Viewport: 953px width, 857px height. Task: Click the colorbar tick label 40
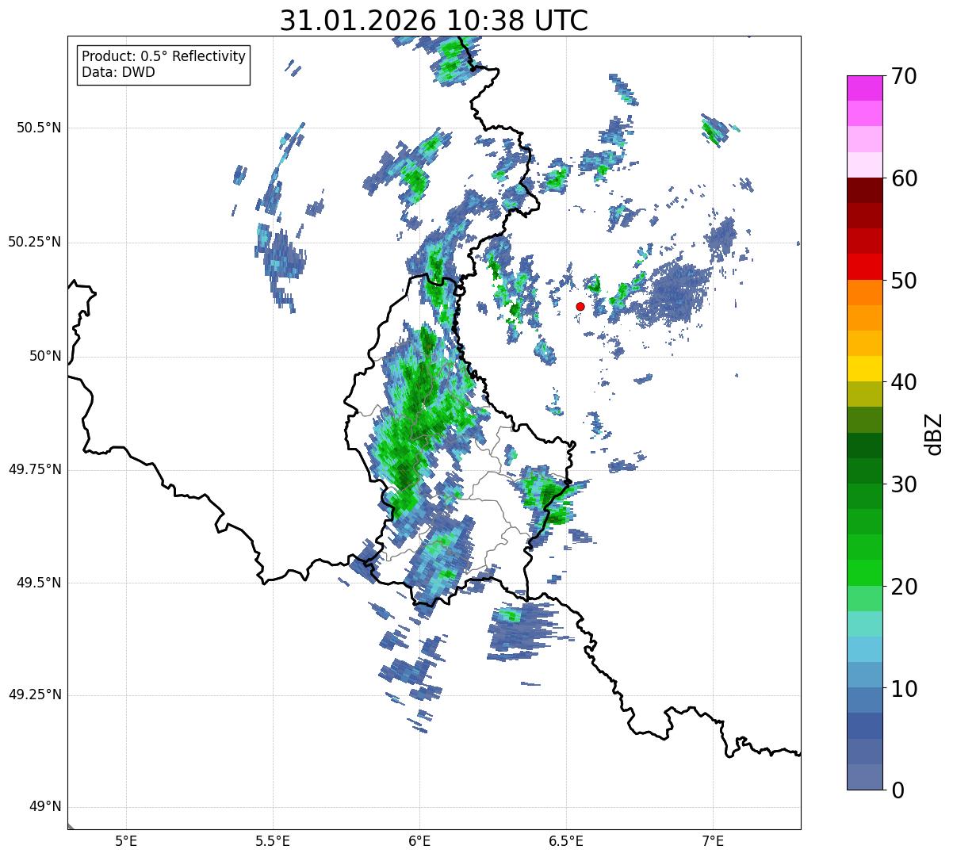coord(904,382)
